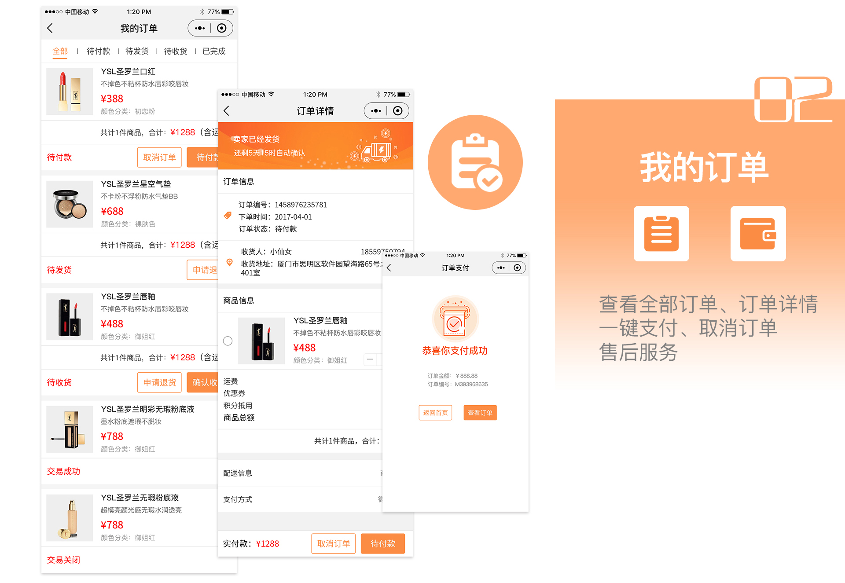Click 申请退货 on the 待收货 order
The width and height of the screenshot is (845, 583).
(x=159, y=382)
